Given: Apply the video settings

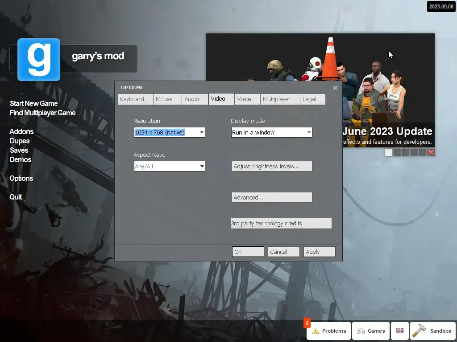Looking at the screenshot, I should 320,252.
